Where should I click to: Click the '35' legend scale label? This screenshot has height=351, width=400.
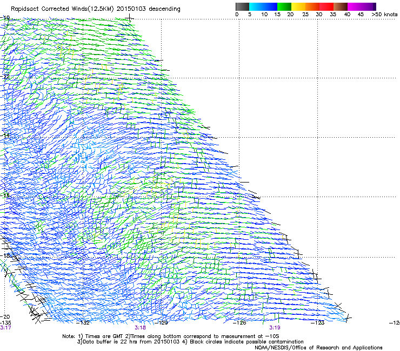point(333,14)
